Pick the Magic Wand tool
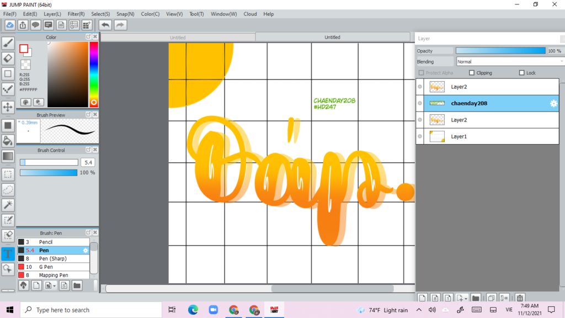The height and width of the screenshot is (318, 565). [8, 205]
